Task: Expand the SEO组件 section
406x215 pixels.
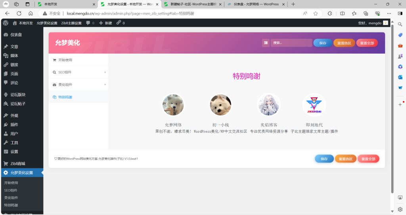Action: [x=78, y=72]
